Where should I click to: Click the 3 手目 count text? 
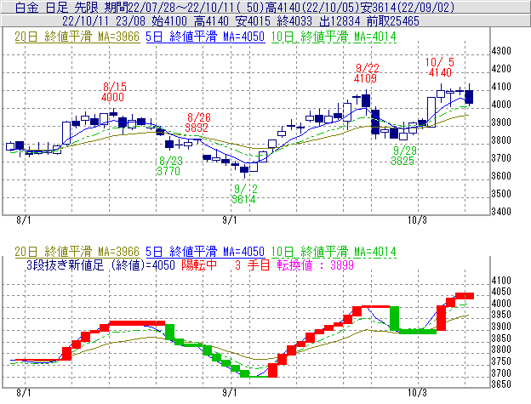point(252,265)
